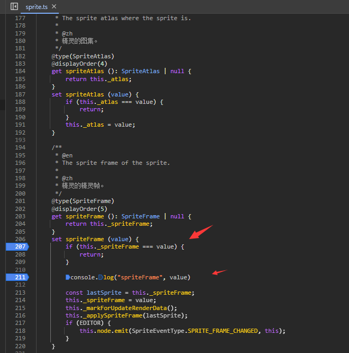Click 'if (EDITOR)' on line 217
Image resolution: width=349 pixels, height=353 pixels.
pos(85,323)
